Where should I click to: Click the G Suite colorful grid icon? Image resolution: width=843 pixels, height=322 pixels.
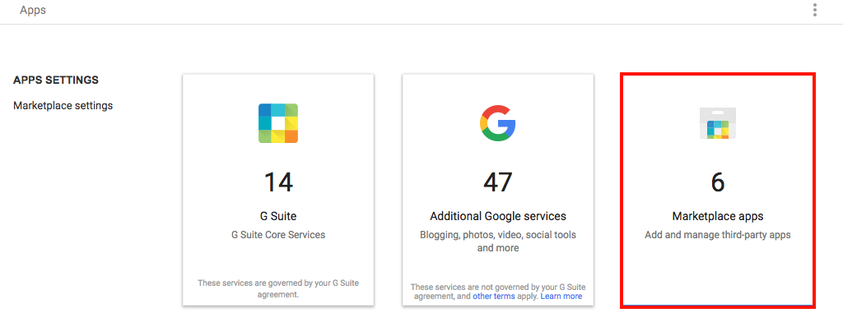pos(278,123)
